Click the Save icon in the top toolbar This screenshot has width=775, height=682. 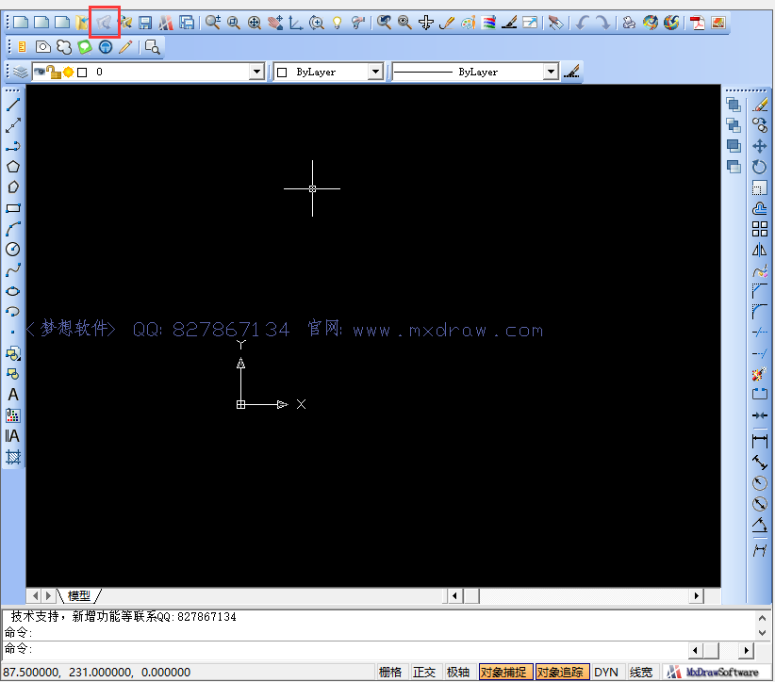(x=143, y=21)
